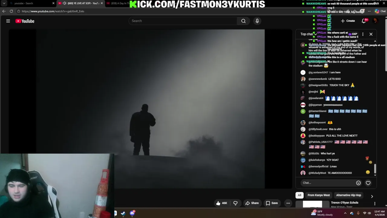
Task: Open the browser tab list chevron
Action: pyautogui.click(x=4, y=3)
